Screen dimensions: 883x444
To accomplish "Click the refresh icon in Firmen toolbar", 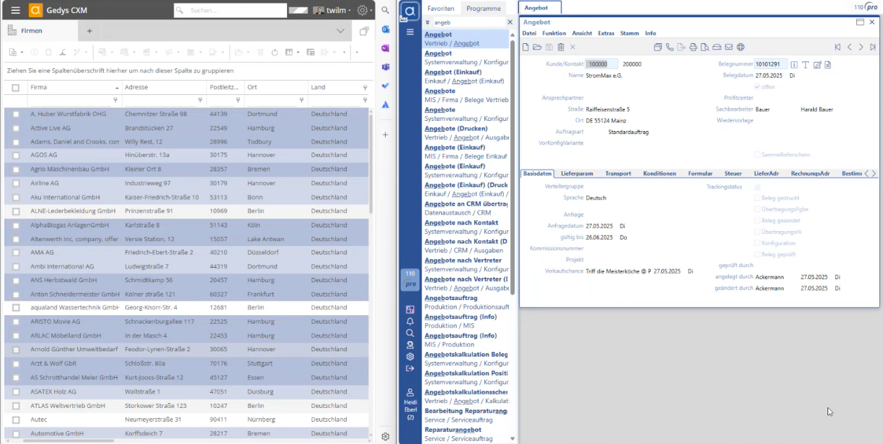I will point(275,53).
